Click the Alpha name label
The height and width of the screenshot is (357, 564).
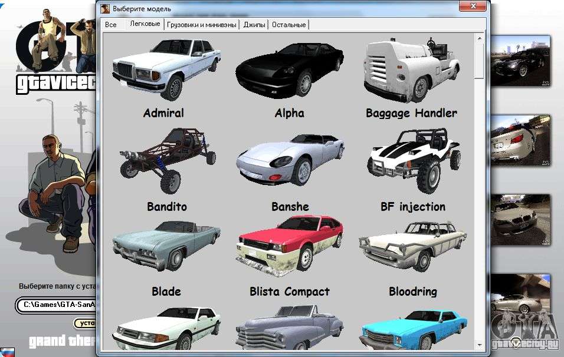pos(290,113)
